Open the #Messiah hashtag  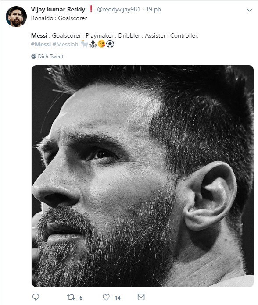click(65, 44)
